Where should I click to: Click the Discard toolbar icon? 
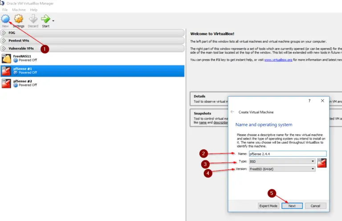[33, 19]
